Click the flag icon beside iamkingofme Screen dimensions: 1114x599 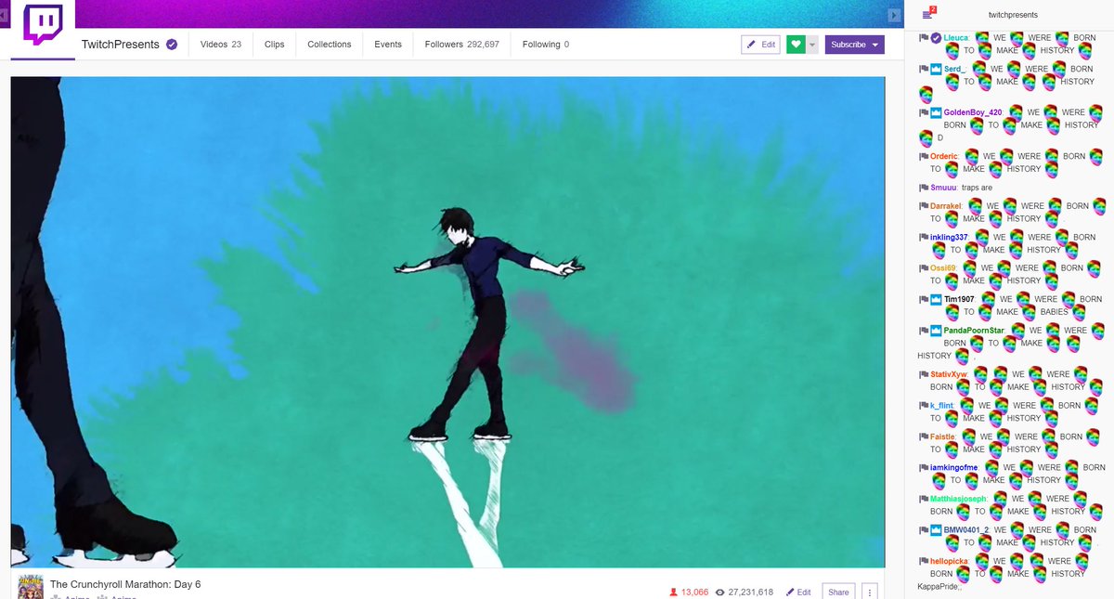[923, 467]
